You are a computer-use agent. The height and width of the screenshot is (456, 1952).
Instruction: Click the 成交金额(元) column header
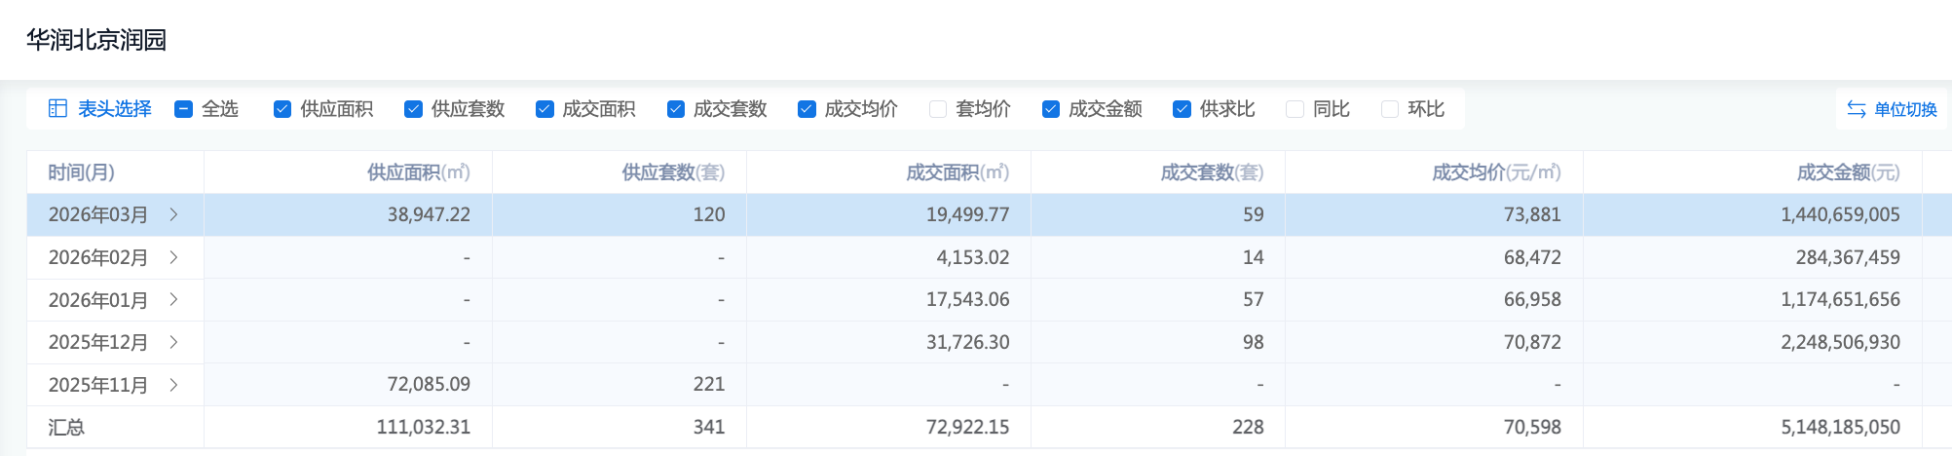(1847, 172)
